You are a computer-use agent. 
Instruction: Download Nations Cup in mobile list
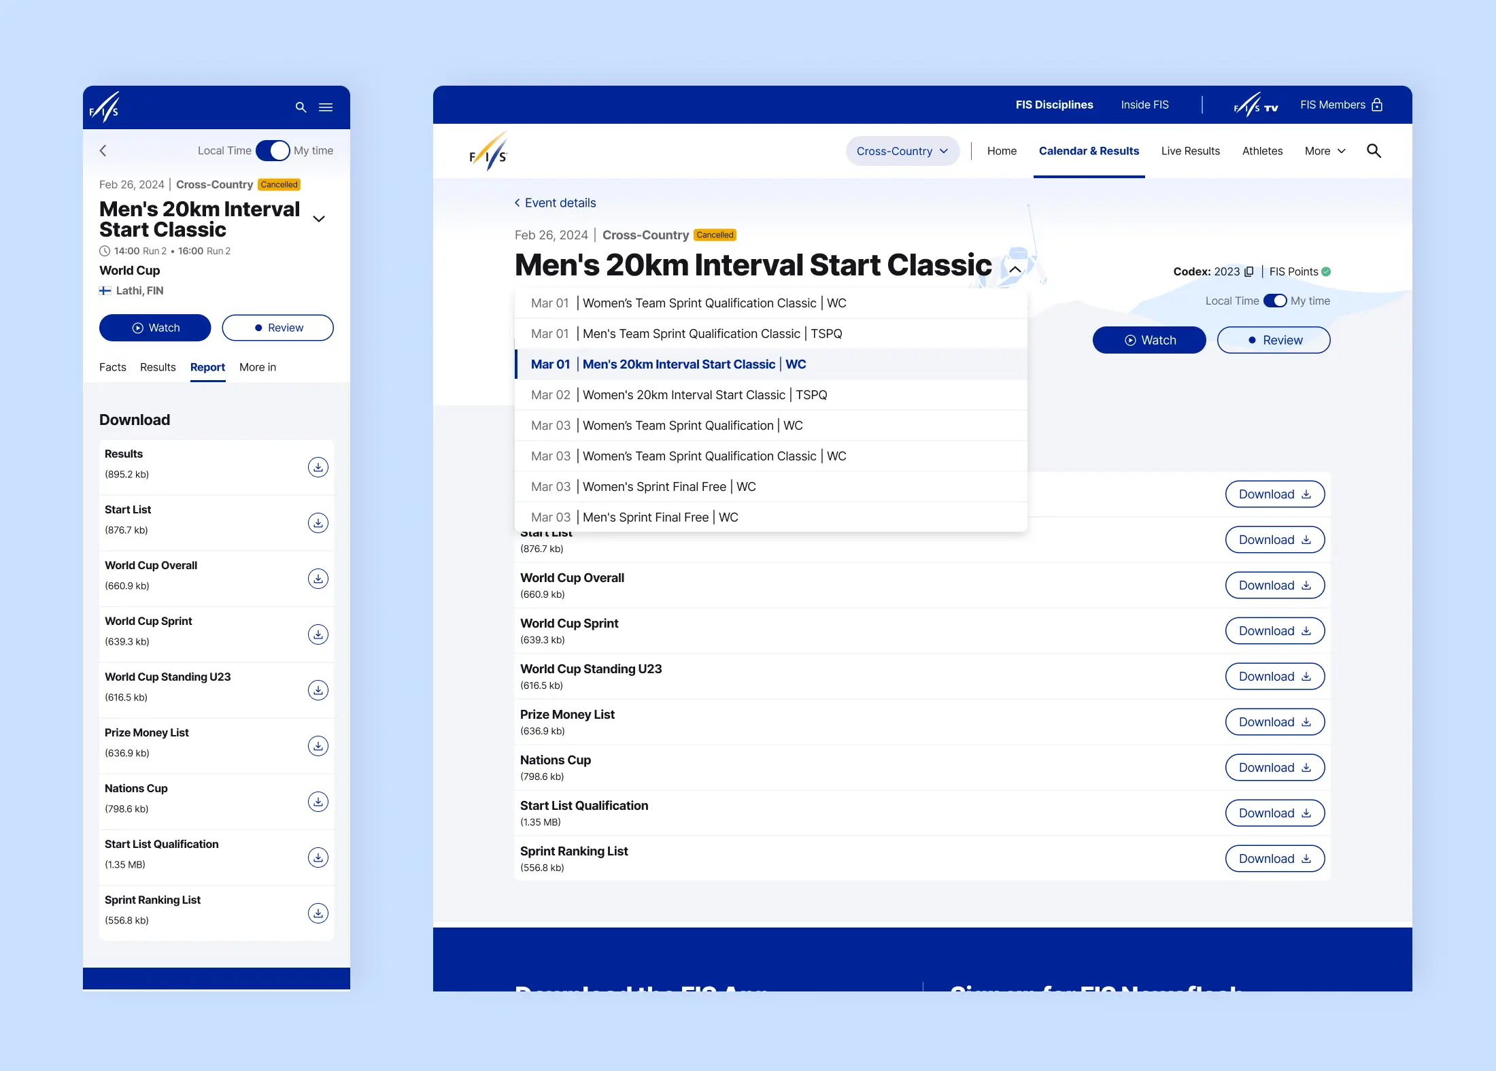[x=318, y=802]
